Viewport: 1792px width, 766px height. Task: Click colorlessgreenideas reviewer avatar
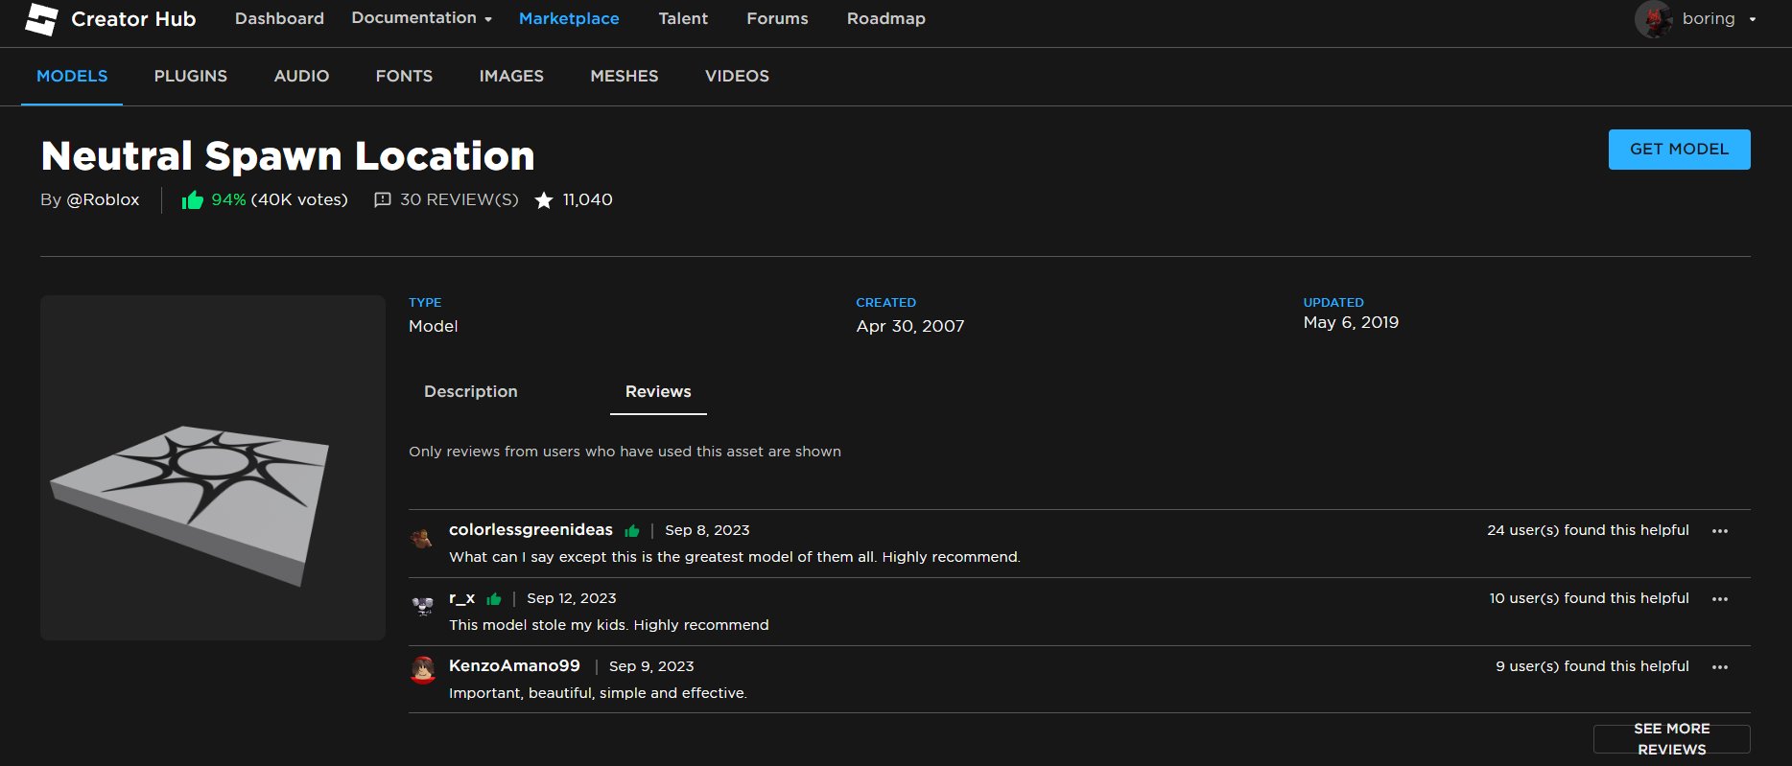(x=421, y=538)
